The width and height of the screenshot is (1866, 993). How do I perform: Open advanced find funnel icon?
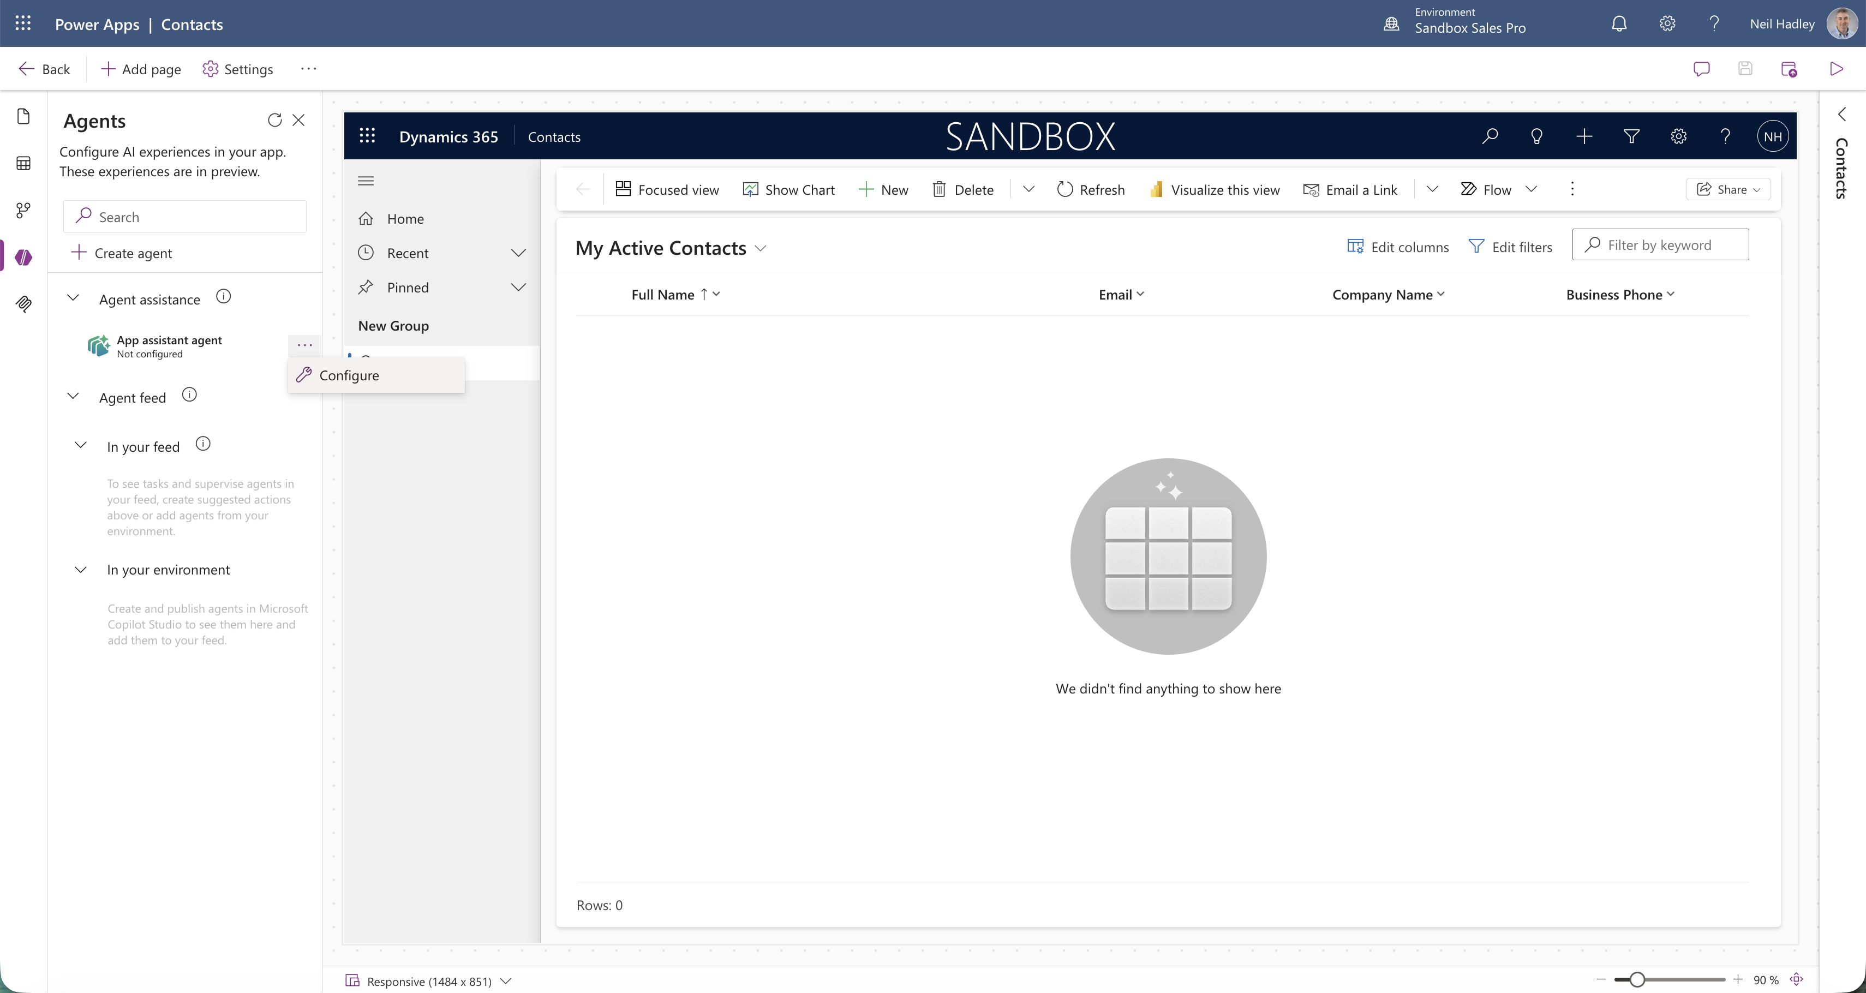[1631, 136]
